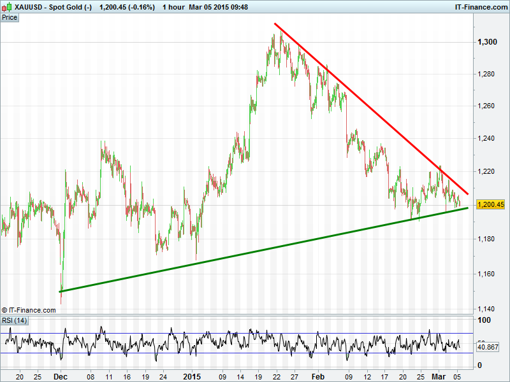Click the Feb label on the time axis
Image resolution: width=510 pixels, height=382 pixels.
click(x=316, y=376)
